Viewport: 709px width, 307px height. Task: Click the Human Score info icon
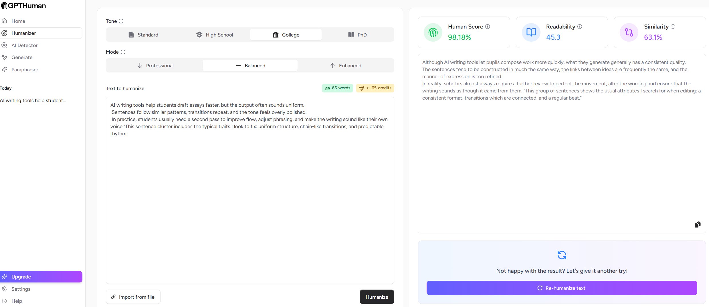tap(488, 27)
